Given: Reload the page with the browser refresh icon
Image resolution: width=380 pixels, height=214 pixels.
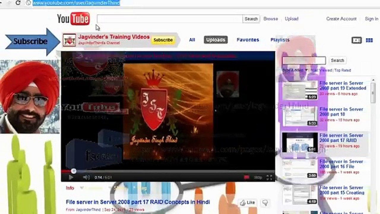Looking at the screenshot, I should click(x=18, y=3).
